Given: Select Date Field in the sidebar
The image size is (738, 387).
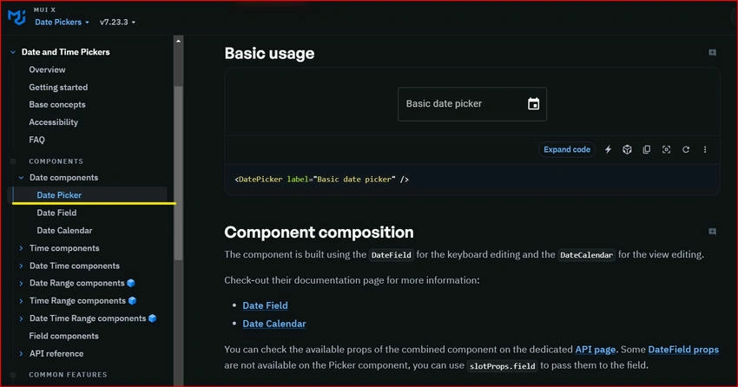Looking at the screenshot, I should [x=56, y=213].
